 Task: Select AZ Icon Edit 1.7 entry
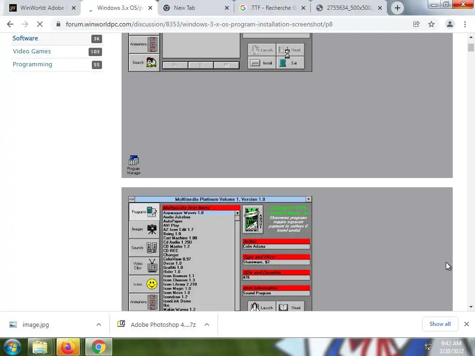coord(199,229)
